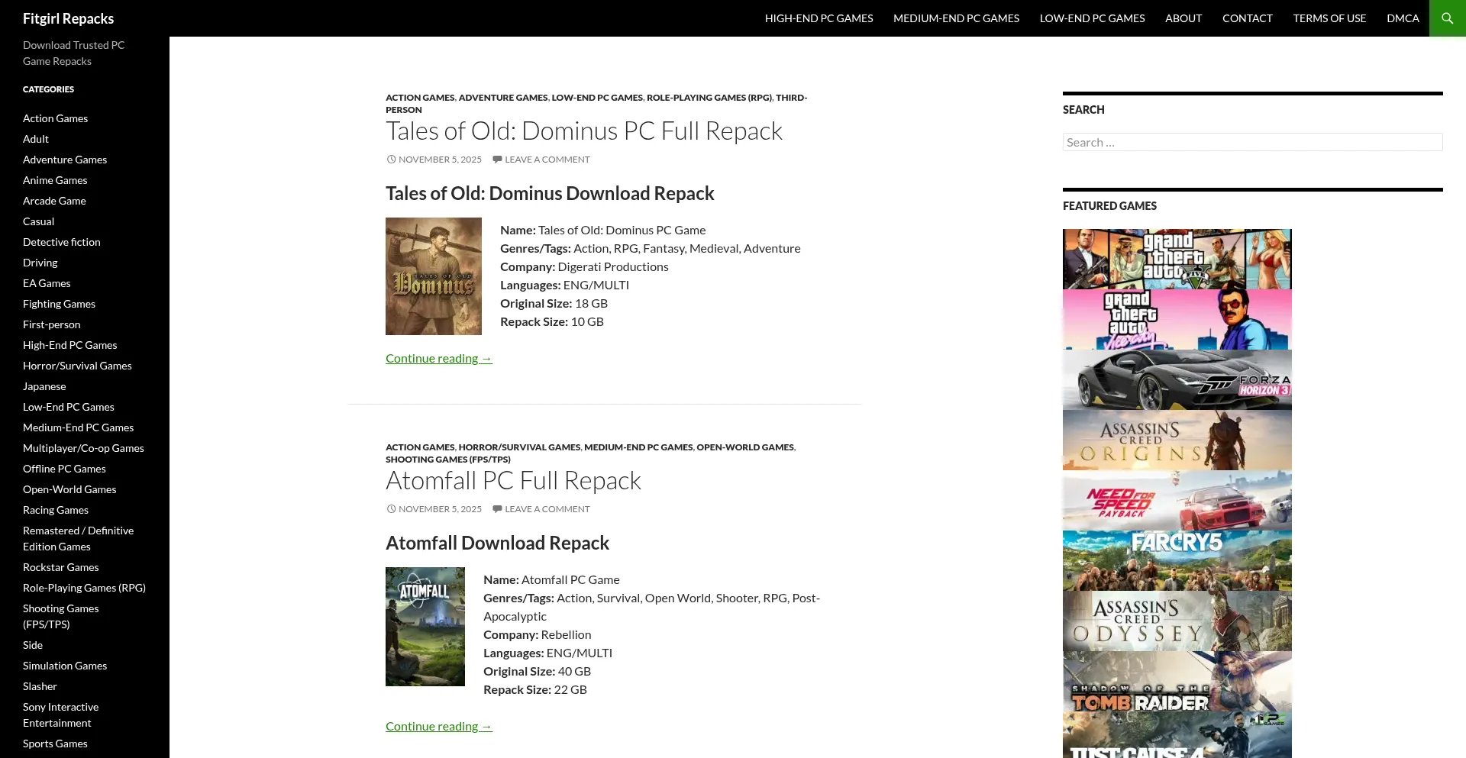This screenshot has height=758, width=1466.
Task: Select Rockstar Games in the categories list
Action: pos(60,567)
